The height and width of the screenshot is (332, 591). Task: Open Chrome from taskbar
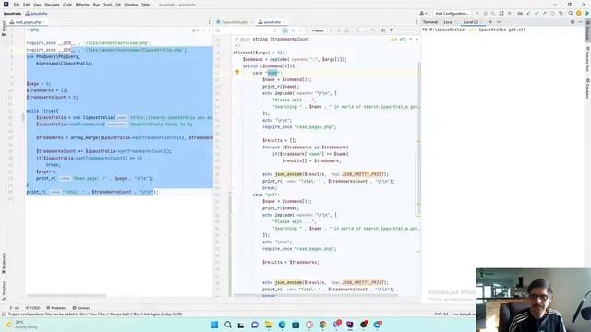point(322,325)
